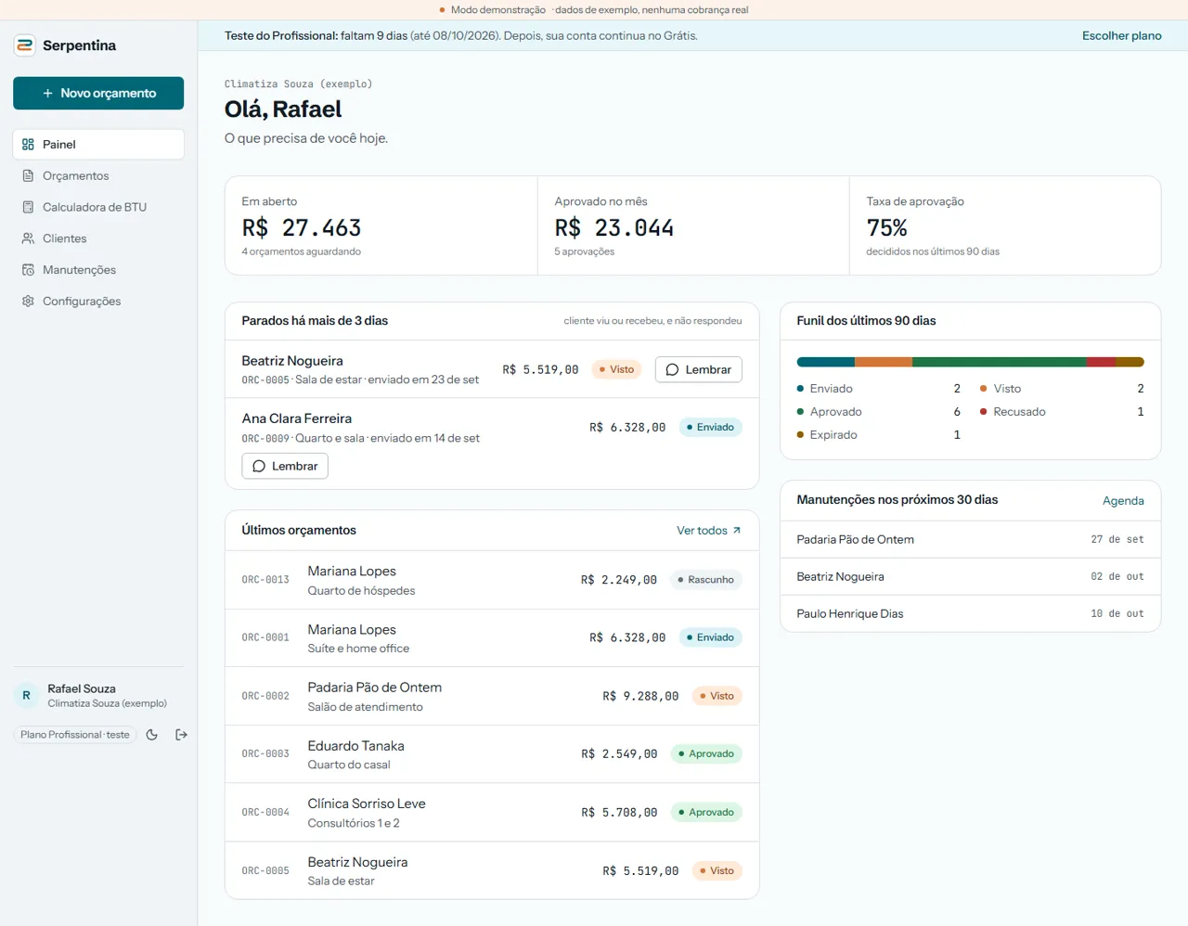1188x926 pixels.
Task: Create a new quote with Novo orçamento
Action: tap(98, 93)
